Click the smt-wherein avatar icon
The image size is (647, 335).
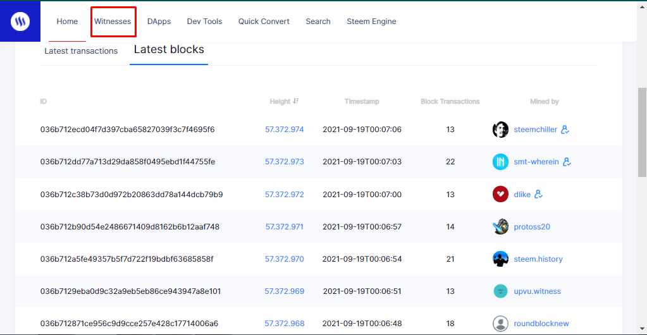click(x=500, y=162)
